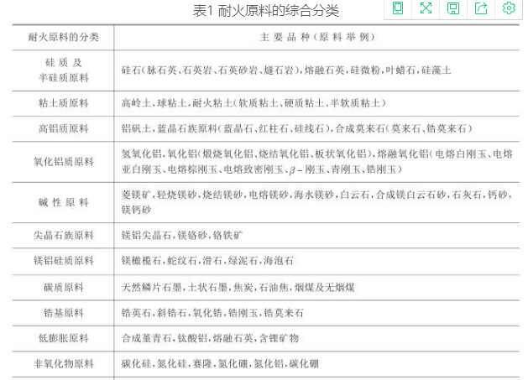Click the 低膨胀原料 category cell
The height and width of the screenshot is (380, 528).
64,339
